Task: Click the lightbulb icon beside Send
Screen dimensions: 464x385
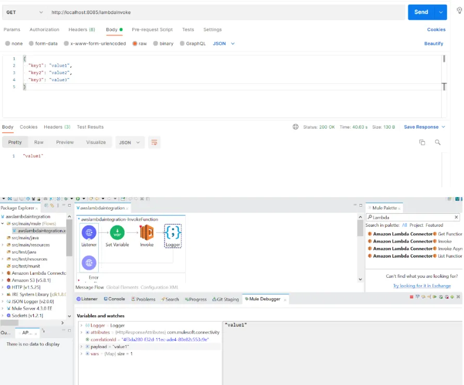Action: coord(459,10)
